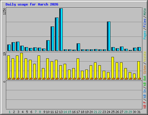Screen dimensions: 148x115
Task: Select the blue 'kB In' legend label
Action: [145, 93]
